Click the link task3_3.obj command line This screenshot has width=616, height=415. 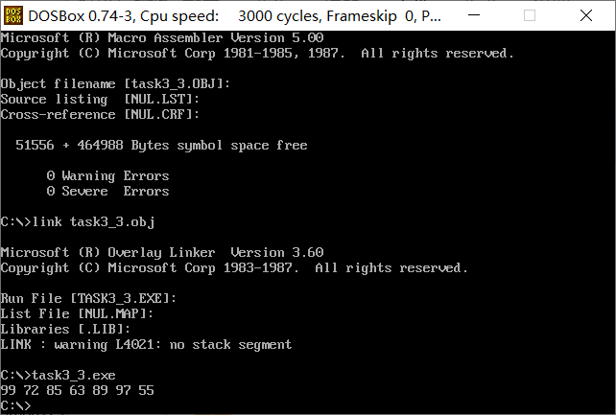tap(77, 222)
